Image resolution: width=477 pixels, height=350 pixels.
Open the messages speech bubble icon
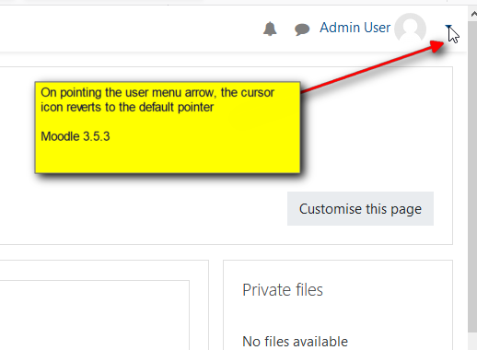coord(302,29)
